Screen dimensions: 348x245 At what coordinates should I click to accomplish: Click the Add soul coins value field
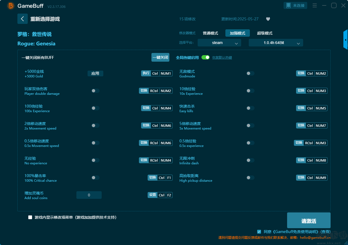(89, 195)
